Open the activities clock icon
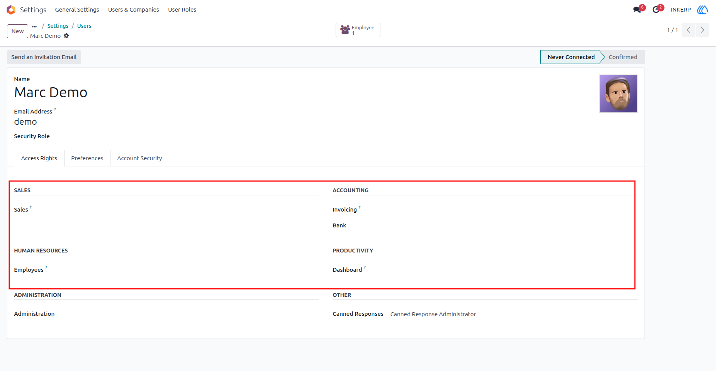The height and width of the screenshot is (371, 716). 656,10
